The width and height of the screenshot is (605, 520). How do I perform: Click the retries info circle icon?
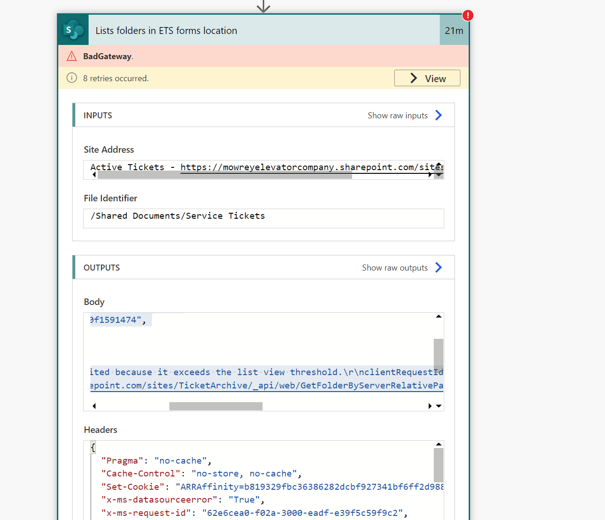[x=72, y=78]
